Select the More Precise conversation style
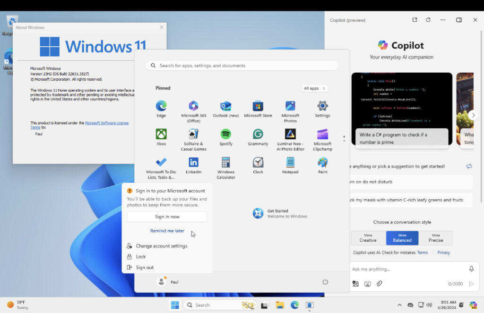Viewport: 484px width, 313px height. tap(436, 238)
